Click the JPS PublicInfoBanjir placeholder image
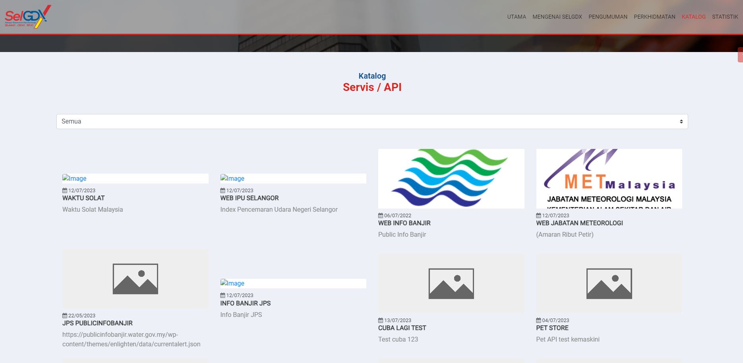This screenshot has height=363, width=743. (x=135, y=279)
